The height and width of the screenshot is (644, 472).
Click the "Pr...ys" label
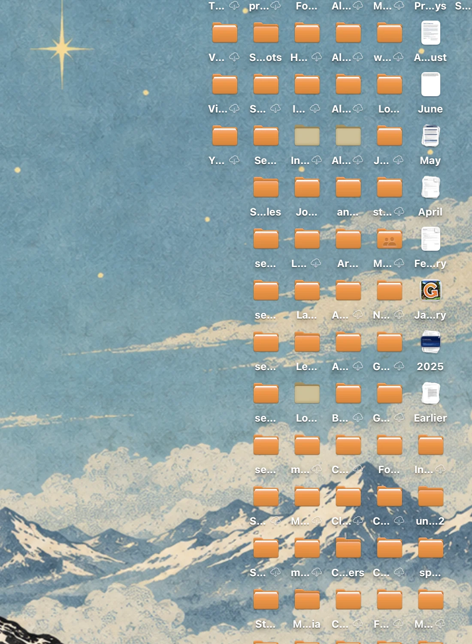[x=430, y=6]
